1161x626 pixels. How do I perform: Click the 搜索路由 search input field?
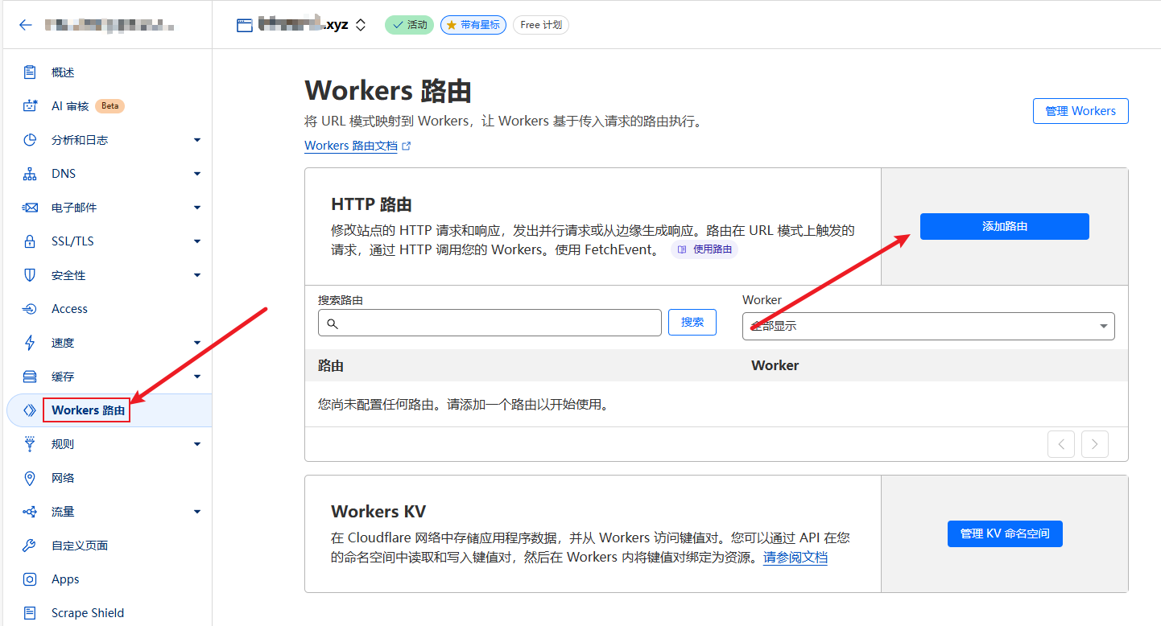[x=490, y=323]
